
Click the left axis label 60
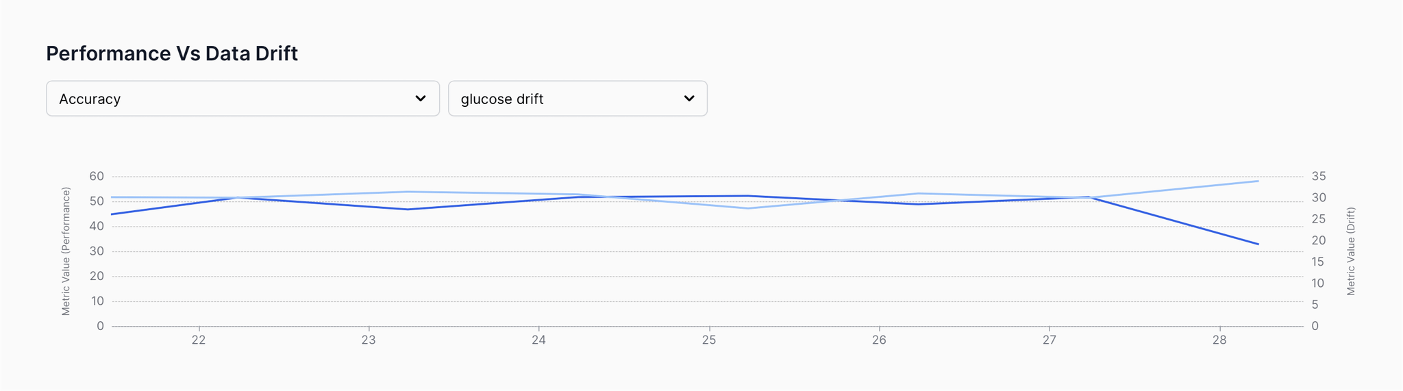click(x=97, y=177)
